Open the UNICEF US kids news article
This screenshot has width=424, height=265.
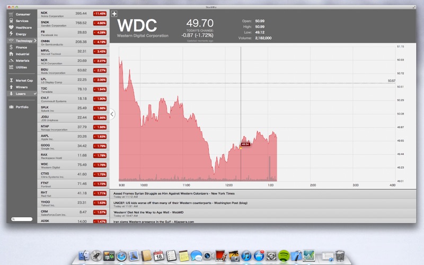(x=263, y=204)
